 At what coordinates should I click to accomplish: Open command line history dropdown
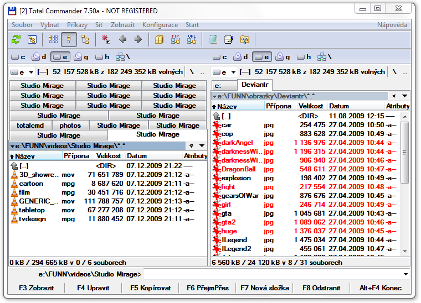tap(405, 274)
